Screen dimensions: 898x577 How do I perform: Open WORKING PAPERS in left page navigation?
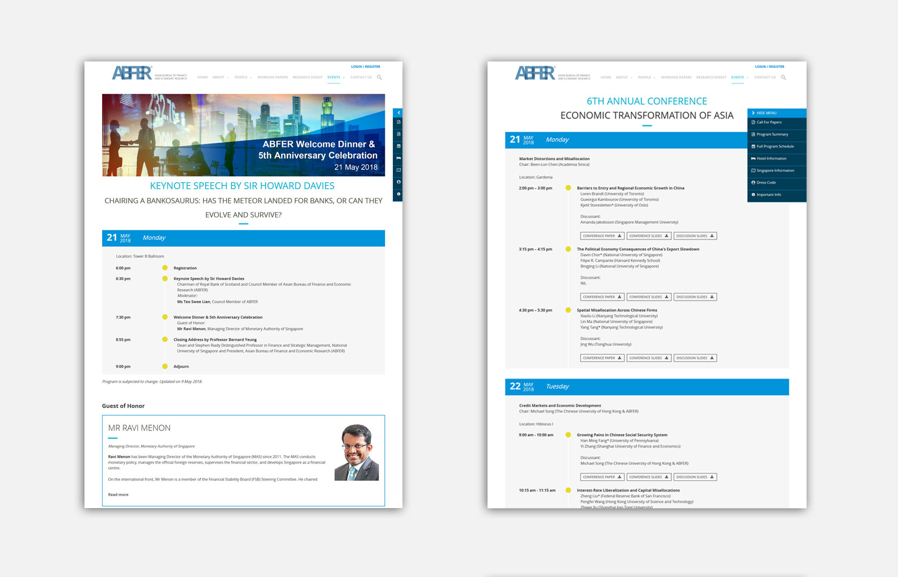(273, 77)
